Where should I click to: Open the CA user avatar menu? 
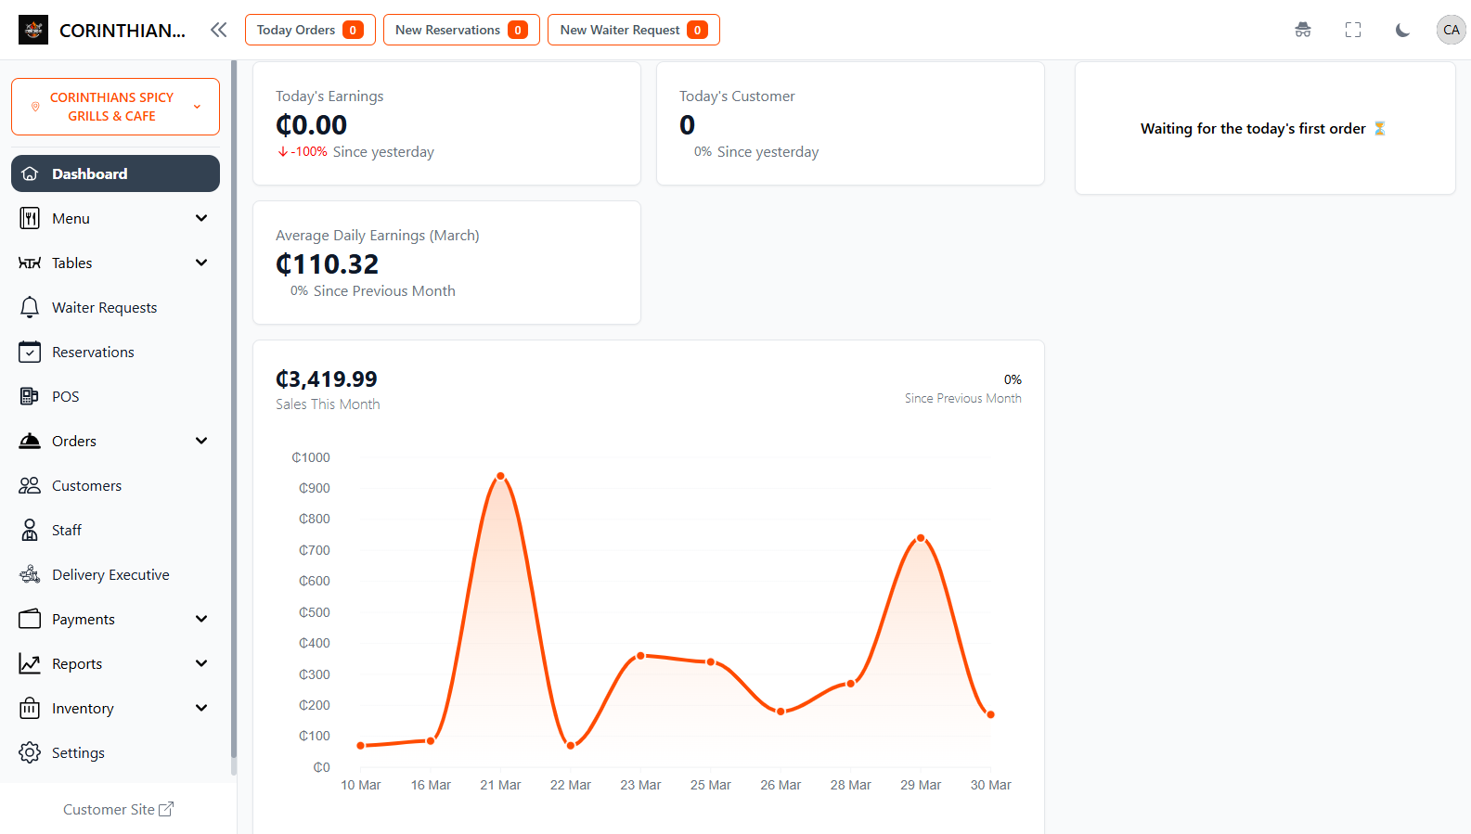(x=1451, y=30)
